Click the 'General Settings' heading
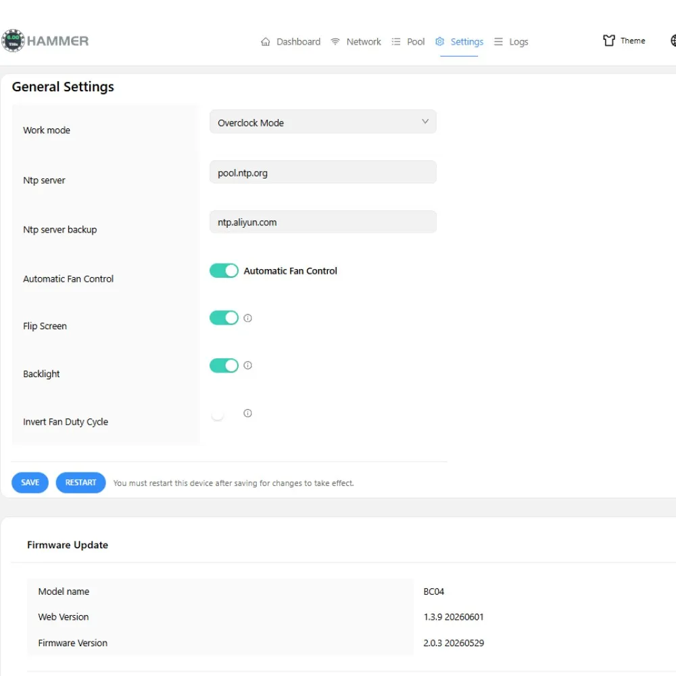The width and height of the screenshot is (676, 676). tap(63, 87)
